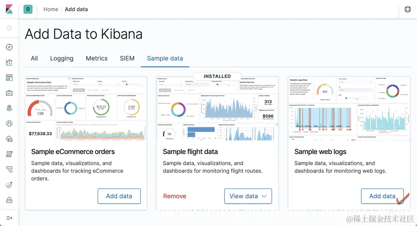Open Infrastructure icon in sidebar

tap(9, 139)
